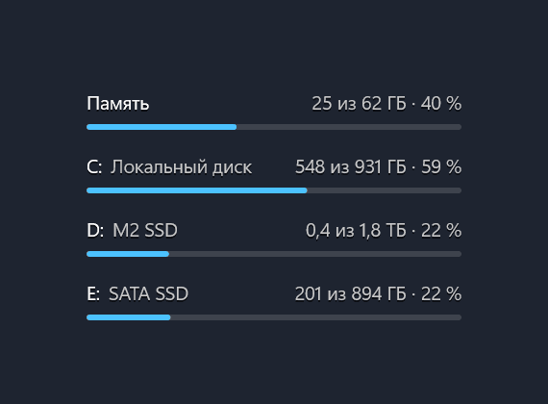
Task: Click the D: M2 SSD usage bar
Action: point(274,254)
